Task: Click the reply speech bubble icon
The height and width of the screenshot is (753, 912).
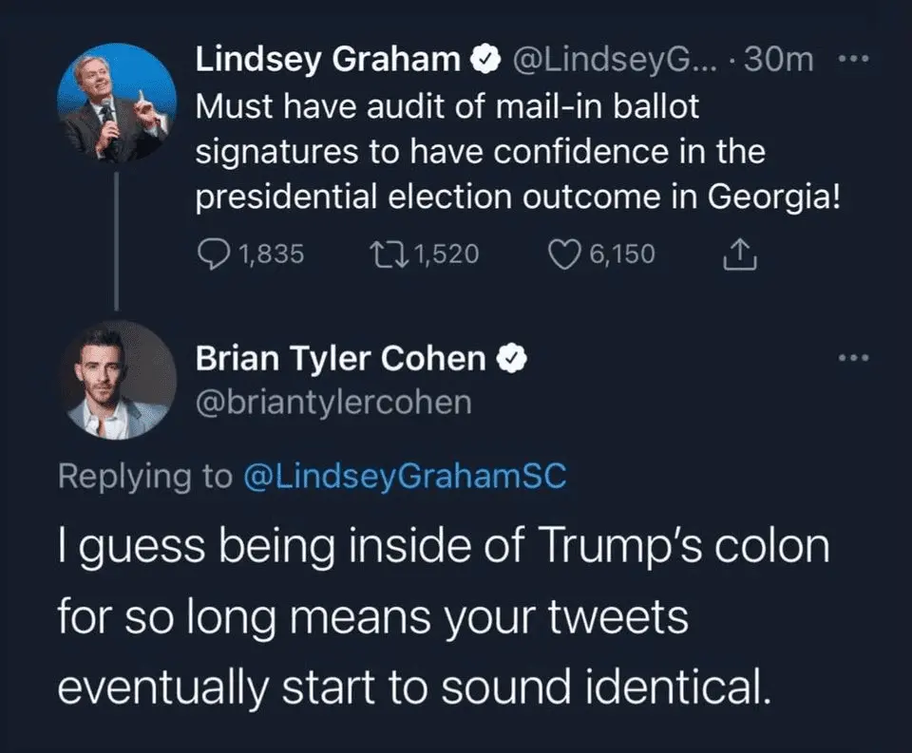Action: (214, 254)
